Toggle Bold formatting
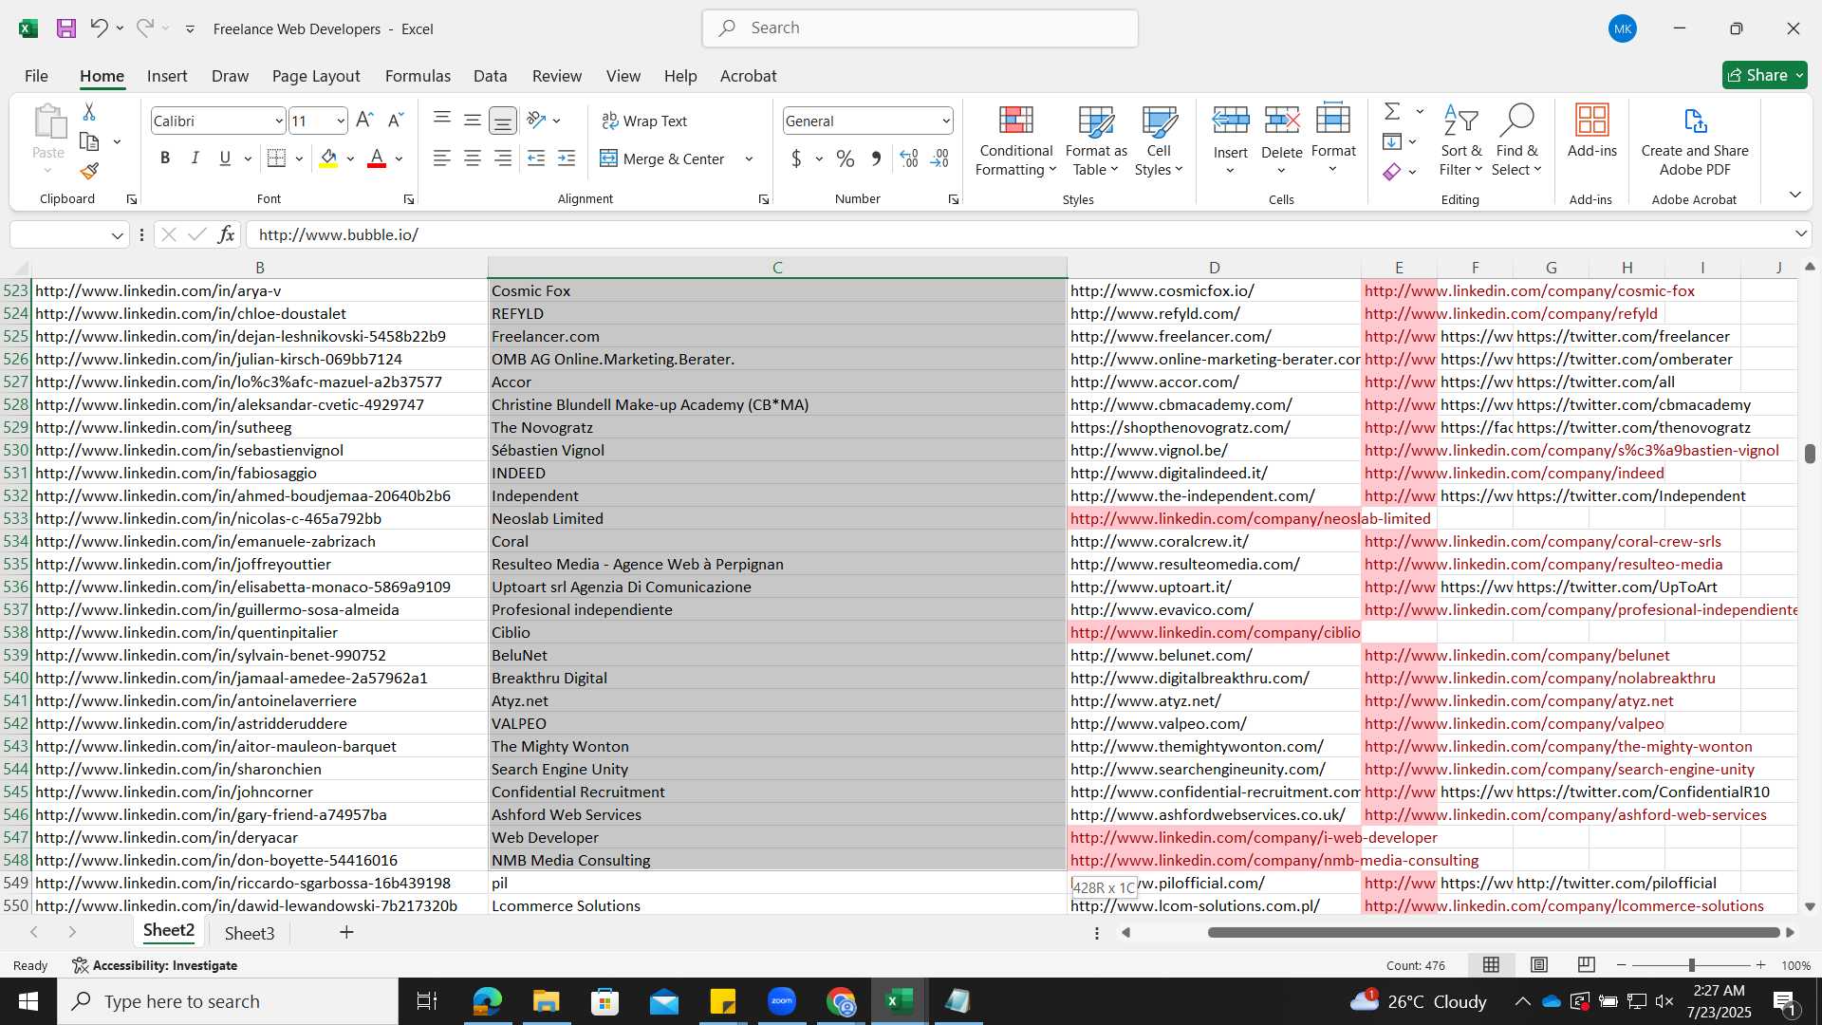Viewport: 1822px width, 1025px height. point(165,158)
